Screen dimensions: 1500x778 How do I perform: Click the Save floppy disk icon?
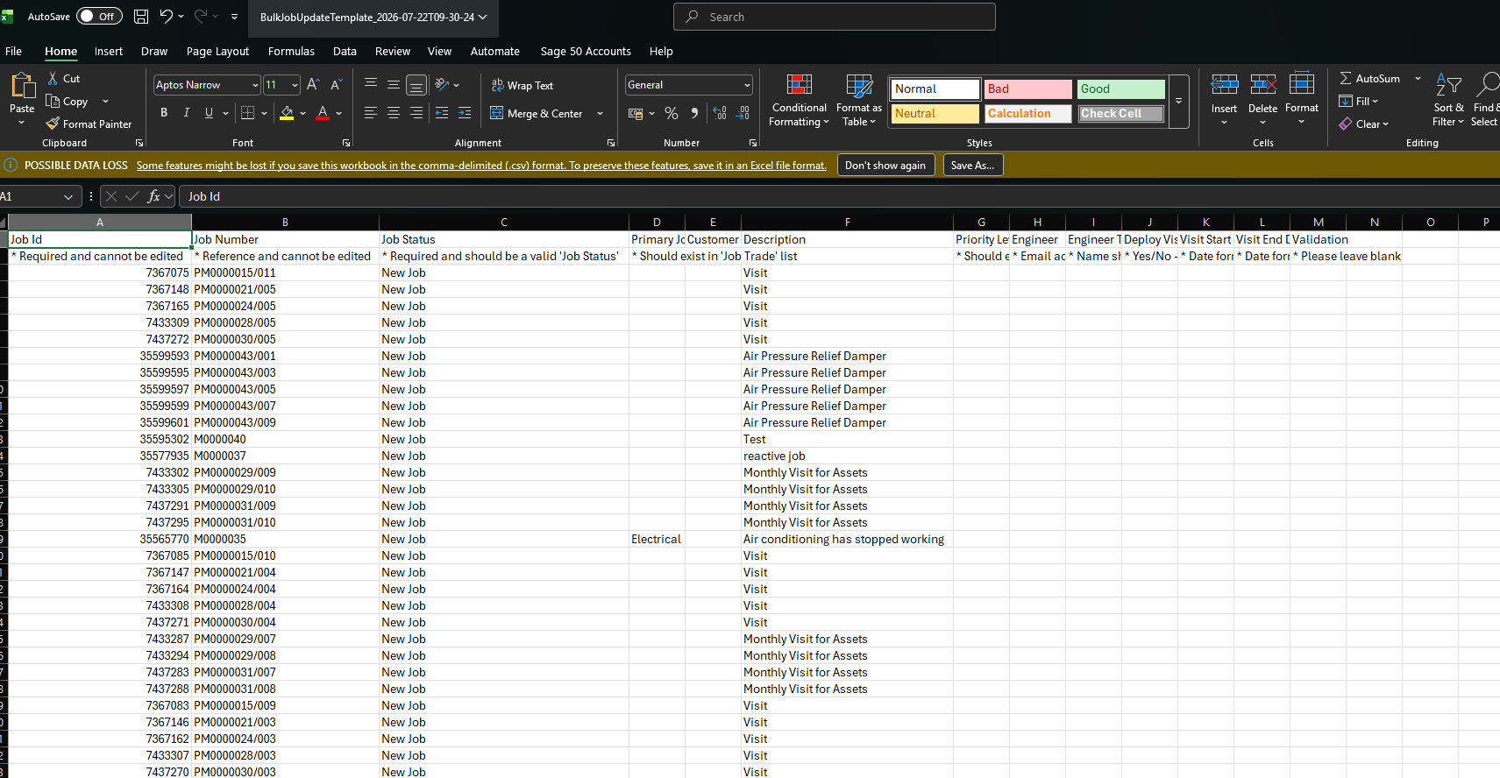tap(140, 16)
